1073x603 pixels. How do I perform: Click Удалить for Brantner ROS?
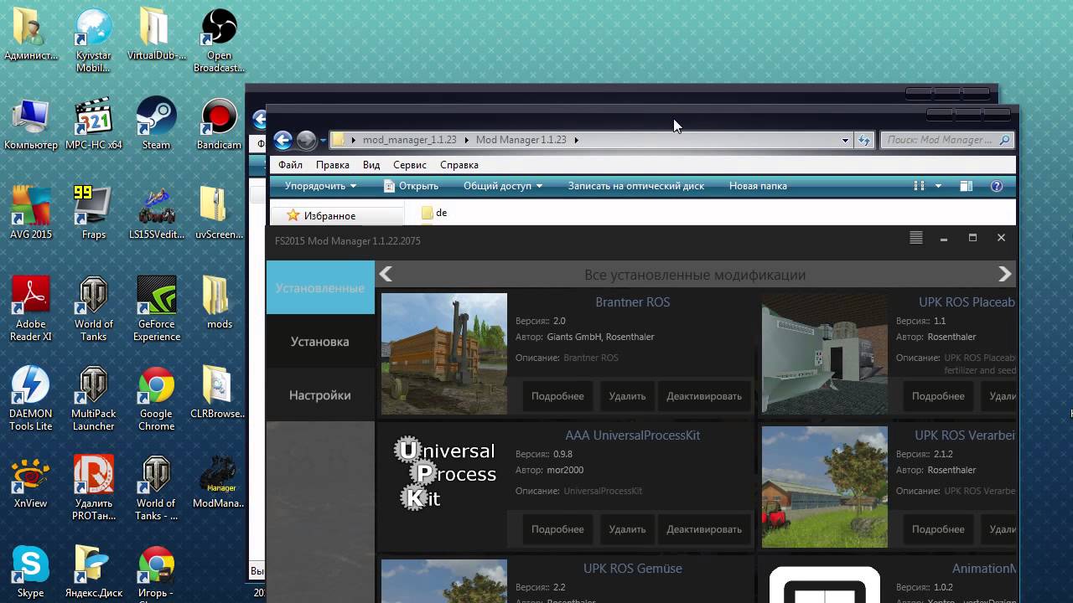point(627,396)
